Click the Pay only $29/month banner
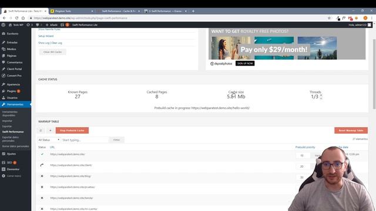 (x=274, y=49)
